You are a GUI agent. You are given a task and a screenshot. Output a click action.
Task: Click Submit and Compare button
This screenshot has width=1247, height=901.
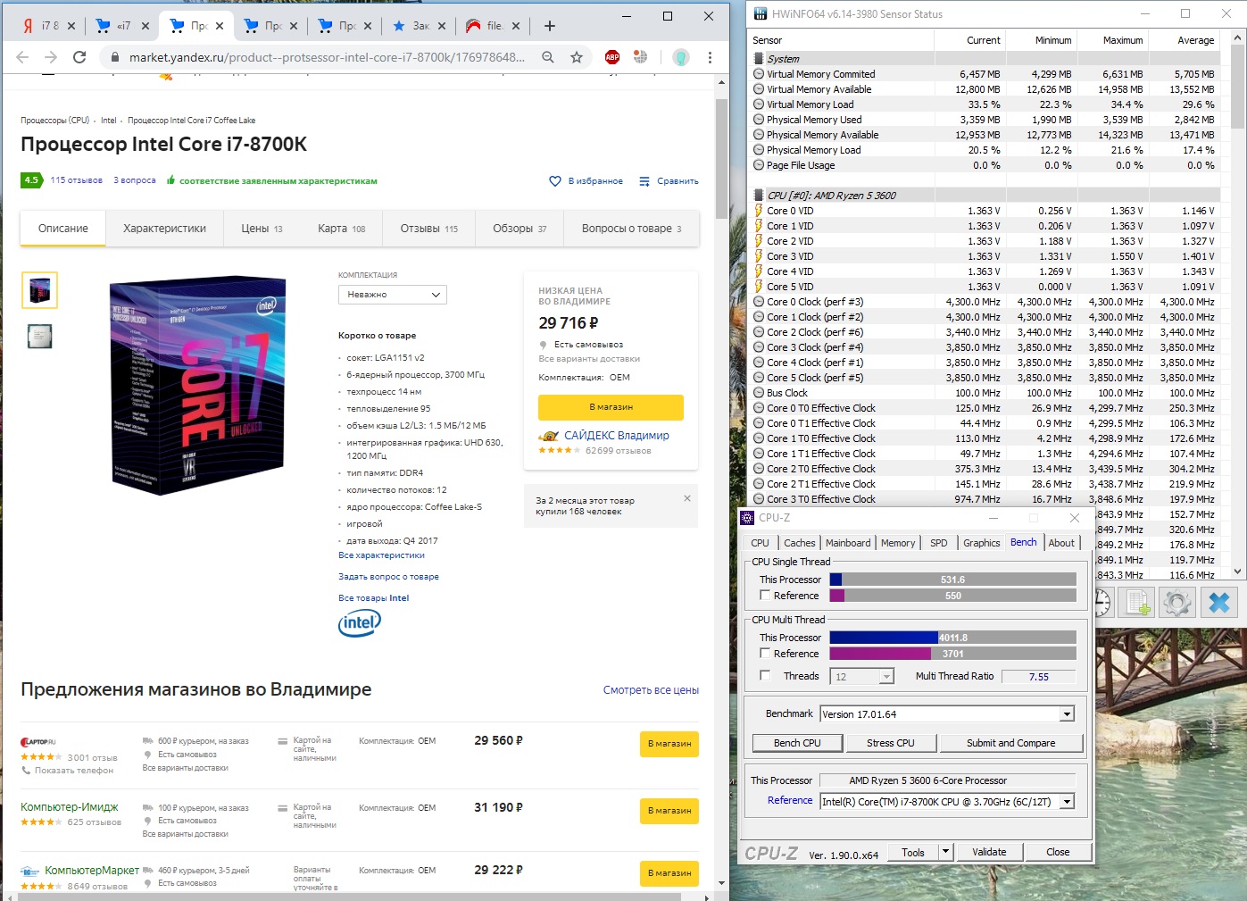[1010, 743]
